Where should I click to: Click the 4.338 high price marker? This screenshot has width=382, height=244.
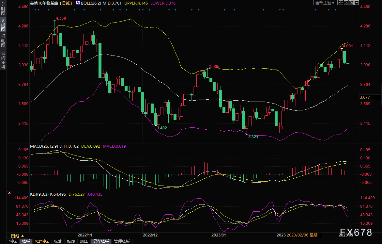[61, 18]
